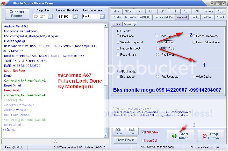Click the 'IMEI1:911328100582520' log line
The width and height of the screenshot is (228, 151).
[x=22, y=66]
